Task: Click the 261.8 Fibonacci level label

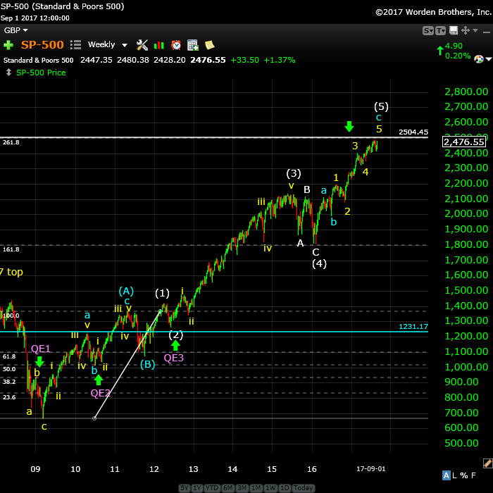Action: click(x=11, y=142)
